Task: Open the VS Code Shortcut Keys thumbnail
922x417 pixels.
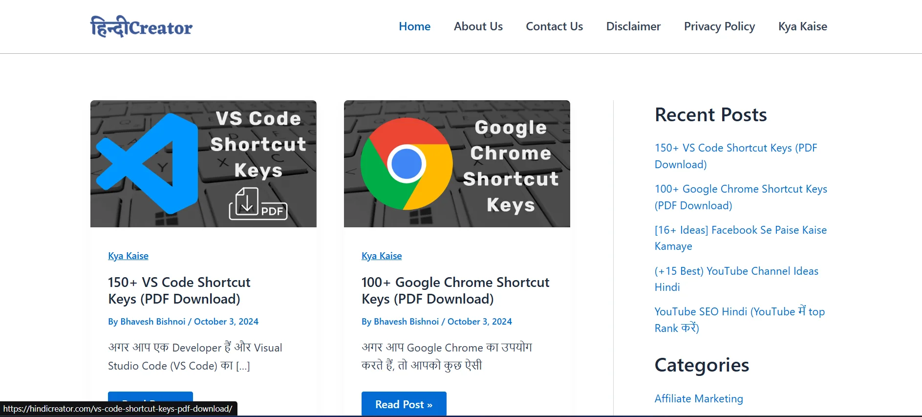Action: 203,164
